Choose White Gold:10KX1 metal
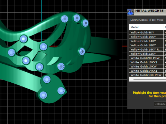The height and width of the screenshot is (124, 166). 146,62
